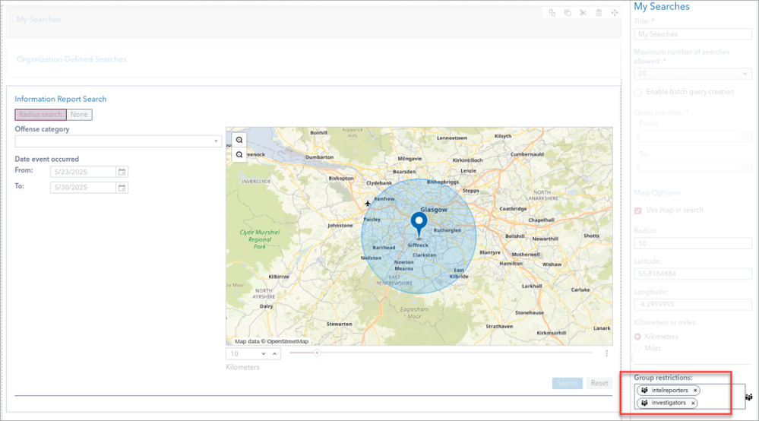This screenshot has height=421, width=759.
Task: Click the trash delete icon in toolbar
Action: click(x=599, y=13)
